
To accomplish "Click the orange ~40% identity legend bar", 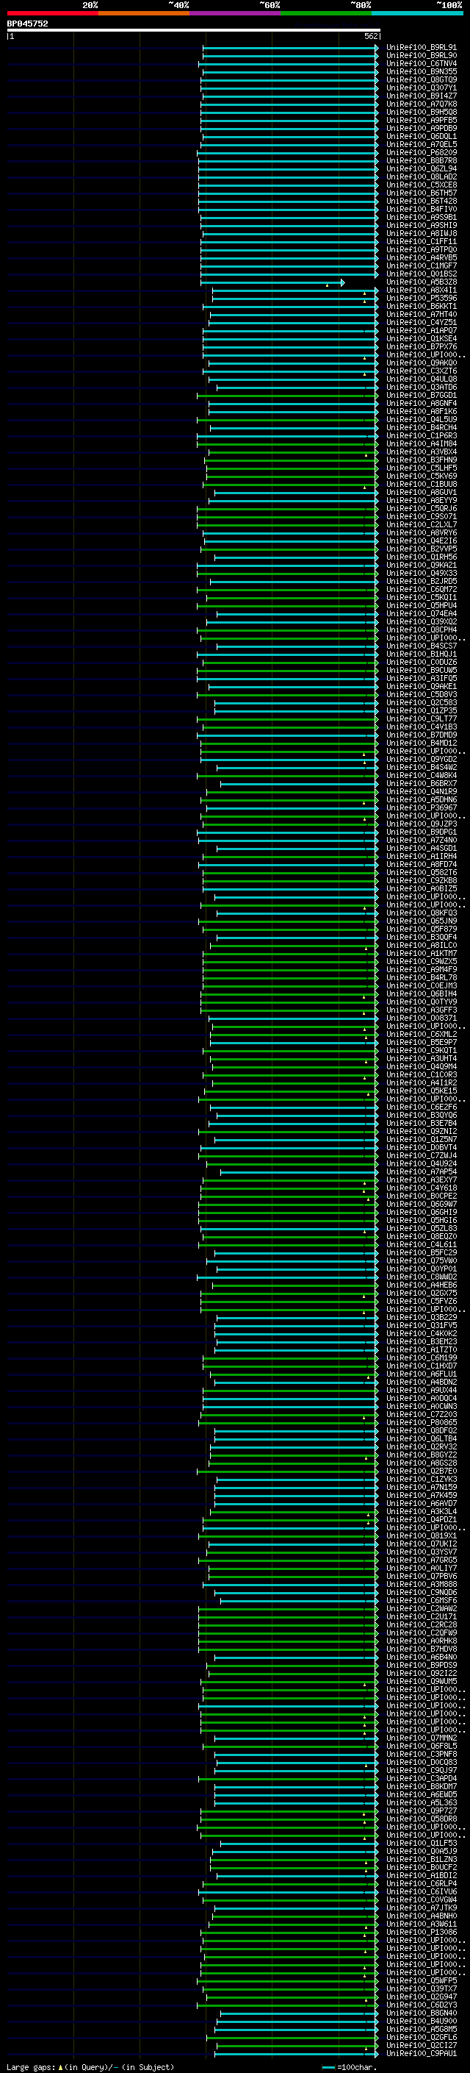I will [x=144, y=13].
